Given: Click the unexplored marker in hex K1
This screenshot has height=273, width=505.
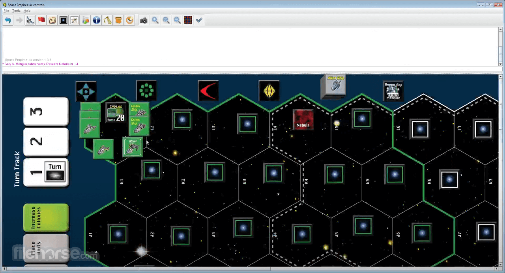Looking at the screenshot, I should coord(151,170).
